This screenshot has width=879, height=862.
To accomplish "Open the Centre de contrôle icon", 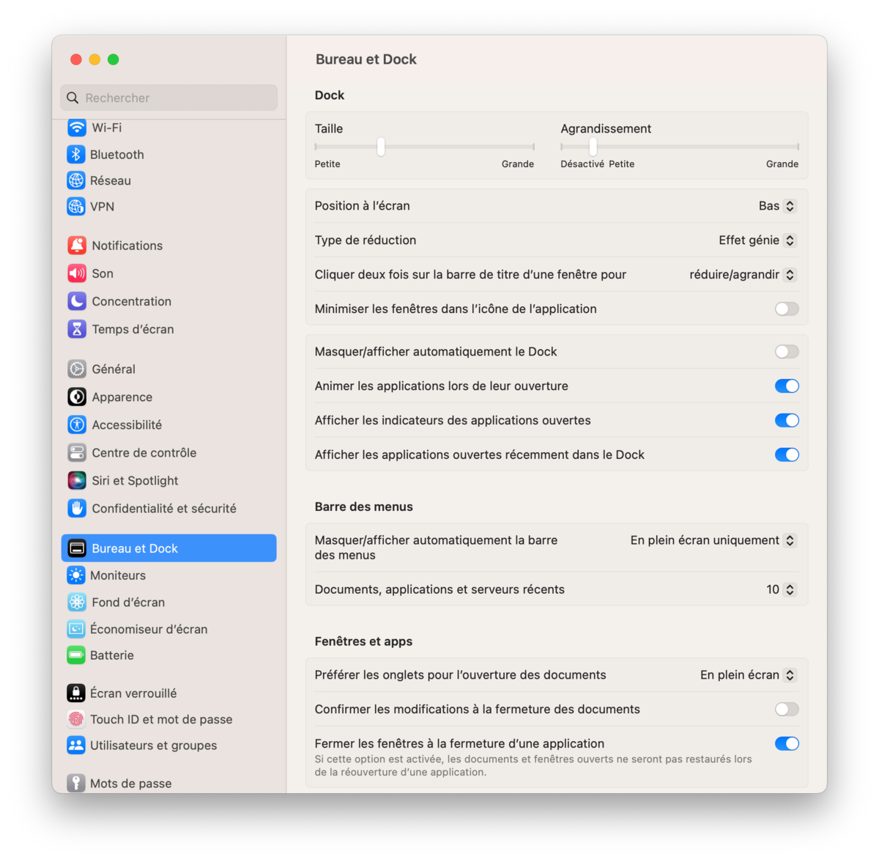I will click(x=77, y=452).
